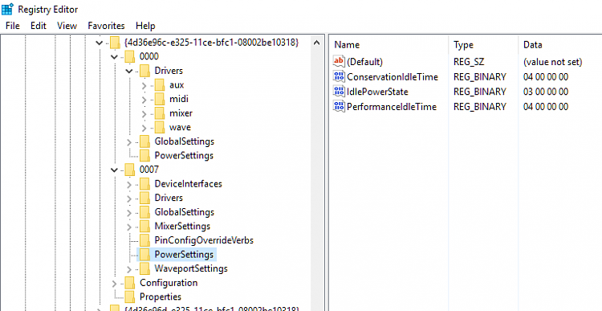This screenshot has height=311, width=602.
Task: Expand the aux key
Action: 144,85
